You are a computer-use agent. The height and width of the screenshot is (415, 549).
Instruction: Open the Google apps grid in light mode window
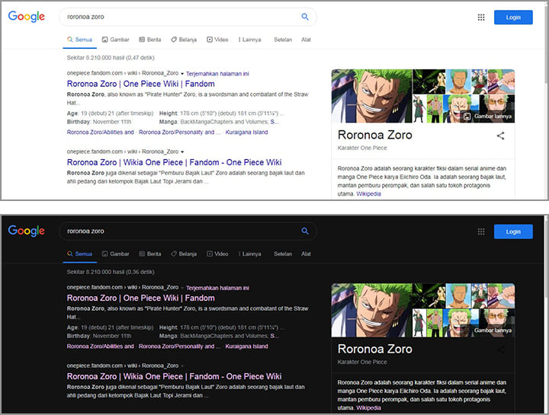coord(481,17)
